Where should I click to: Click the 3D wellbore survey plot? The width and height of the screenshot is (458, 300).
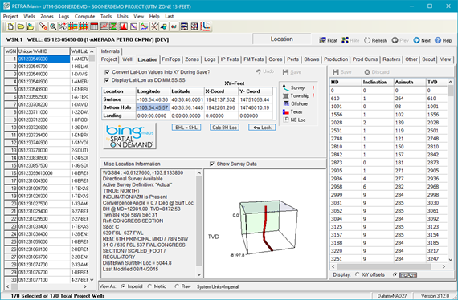tap(264, 223)
